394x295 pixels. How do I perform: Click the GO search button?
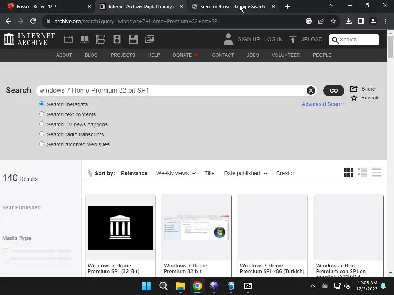click(x=334, y=91)
